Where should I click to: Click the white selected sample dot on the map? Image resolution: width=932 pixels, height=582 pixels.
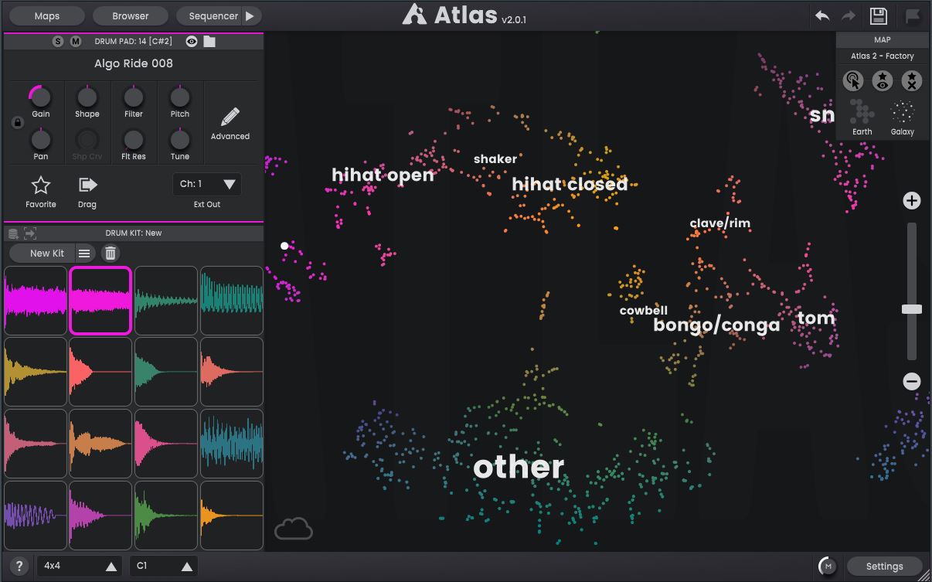click(x=284, y=246)
